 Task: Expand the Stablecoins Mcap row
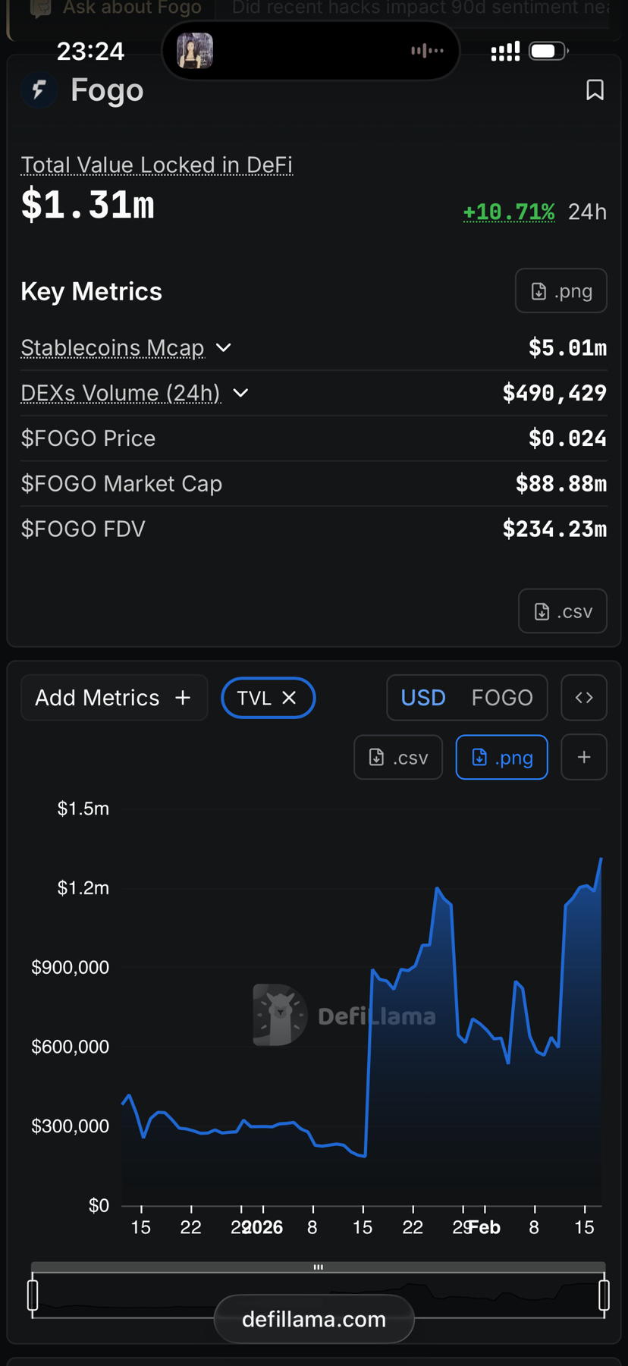[223, 347]
